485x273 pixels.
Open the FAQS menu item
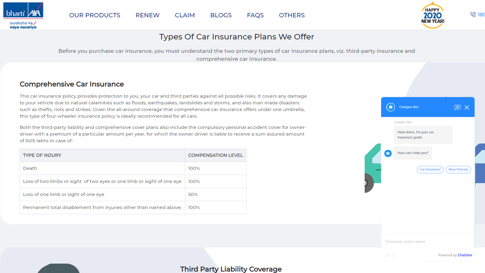(x=255, y=15)
